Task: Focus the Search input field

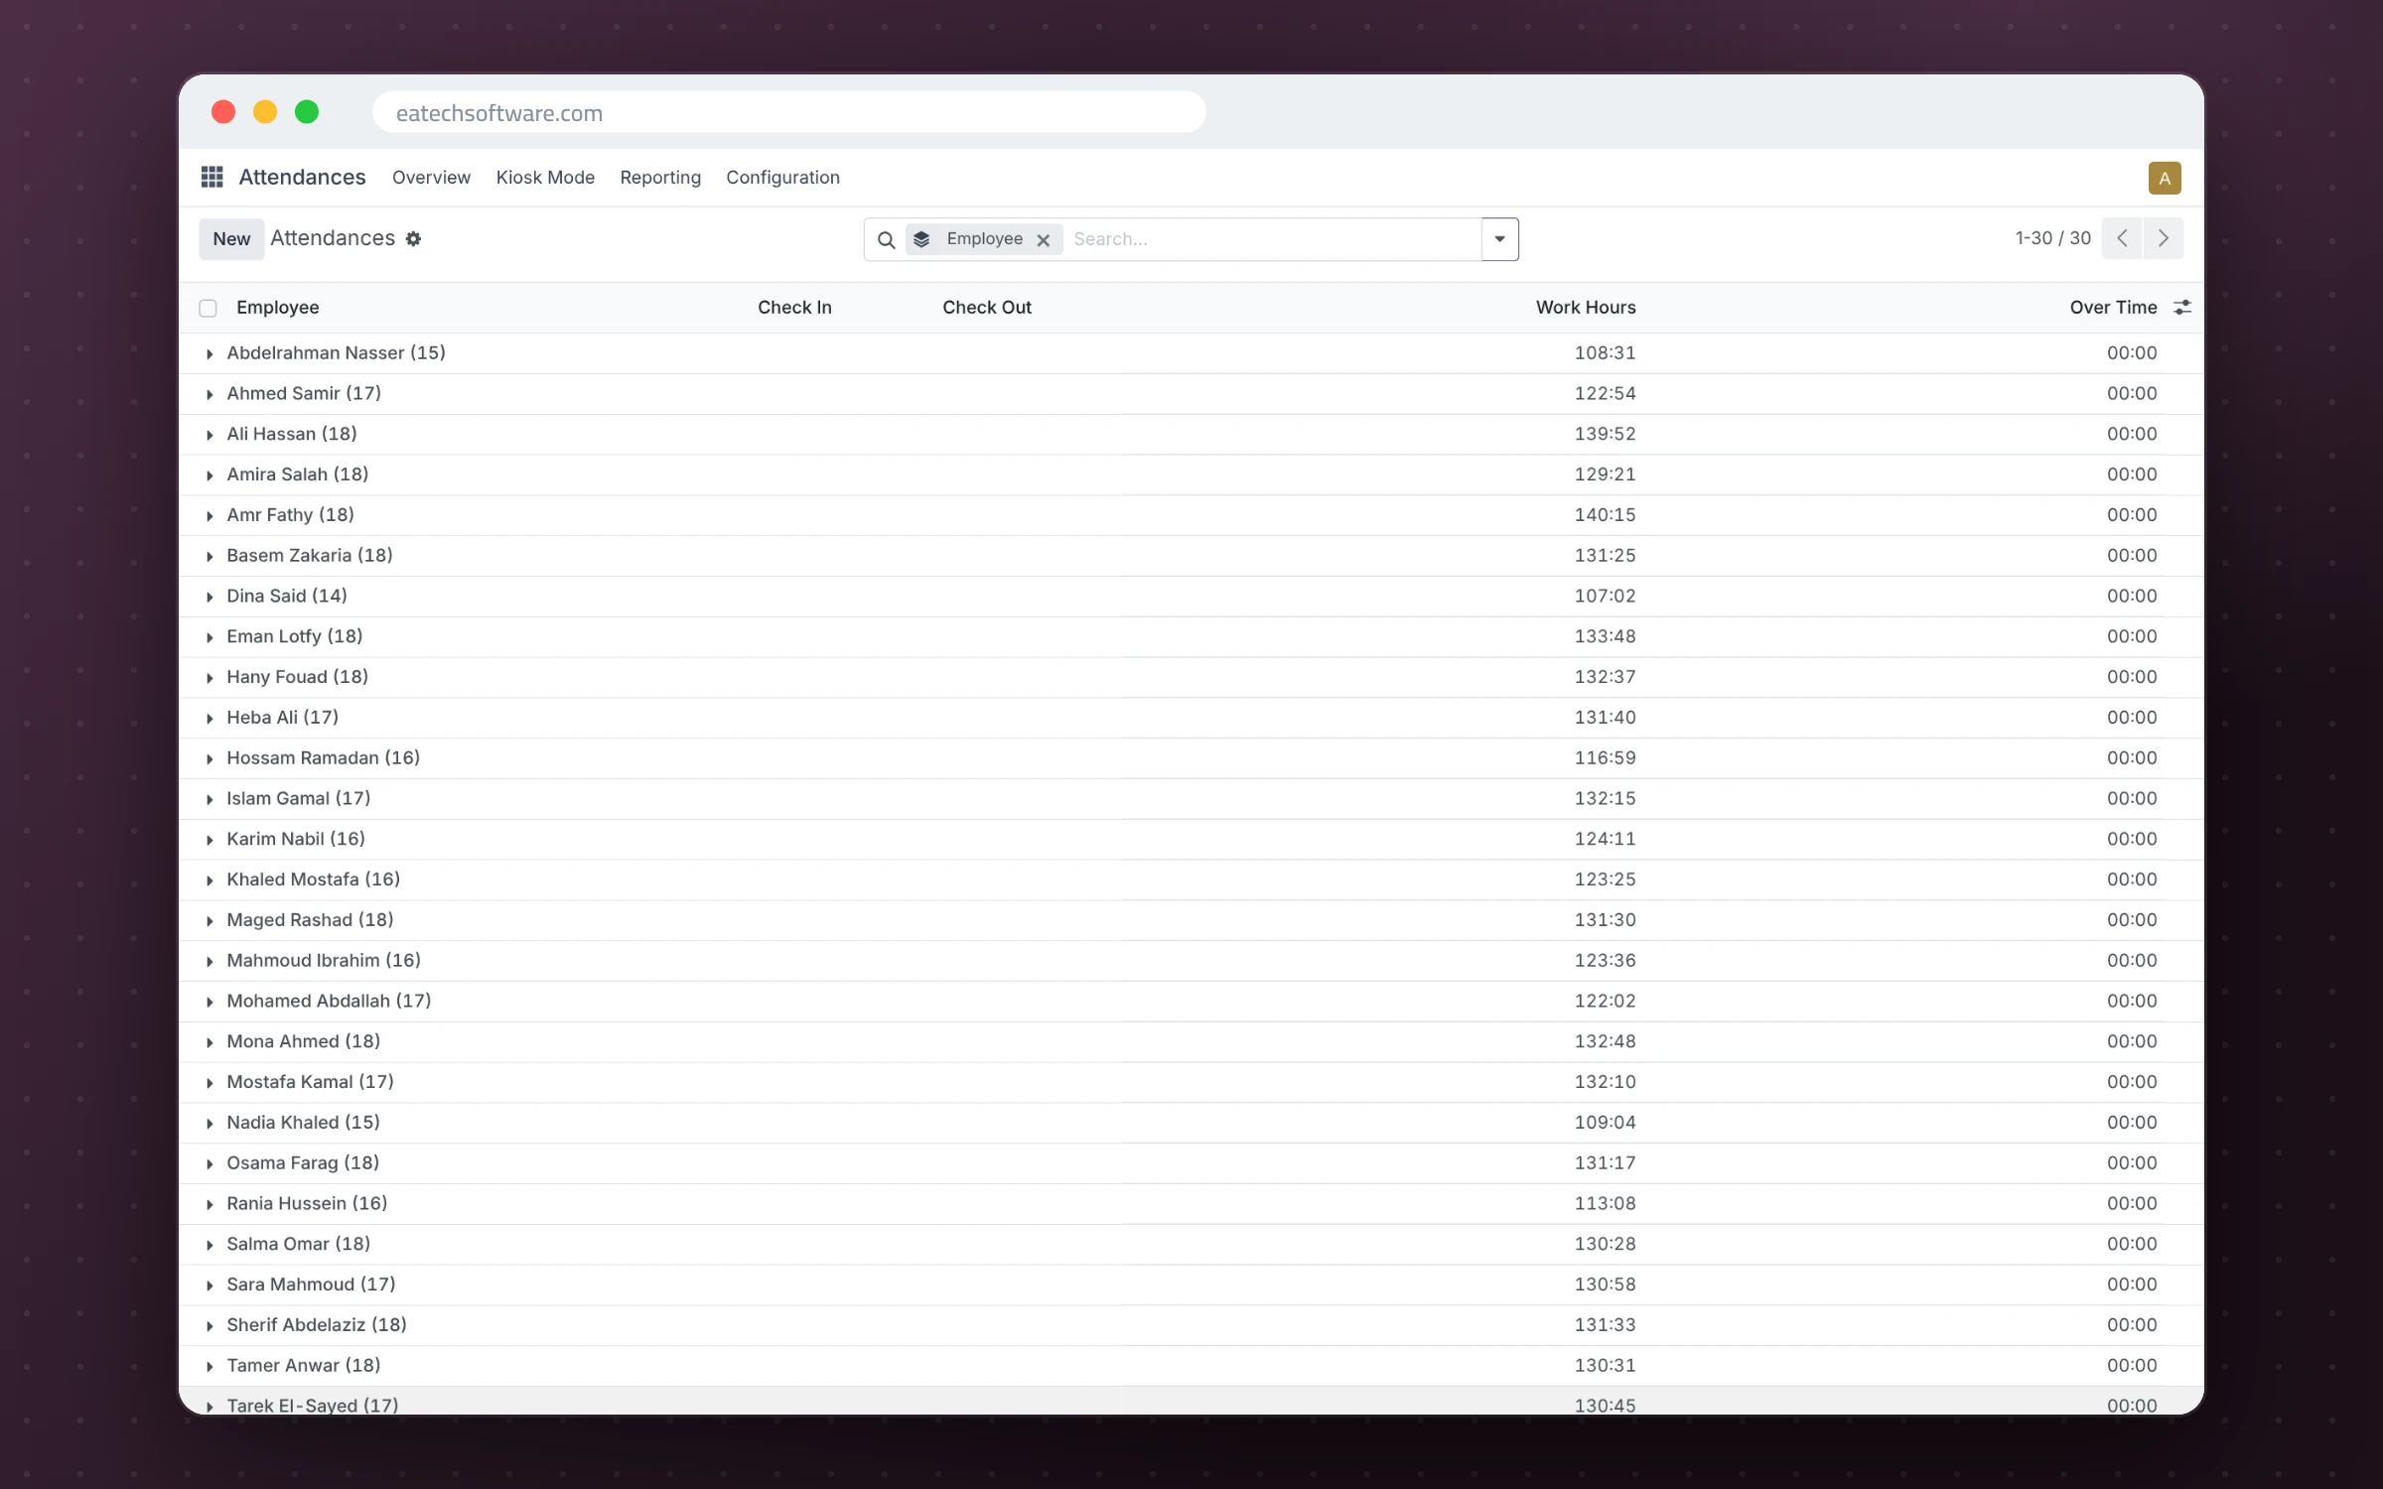Action: coord(1271,239)
